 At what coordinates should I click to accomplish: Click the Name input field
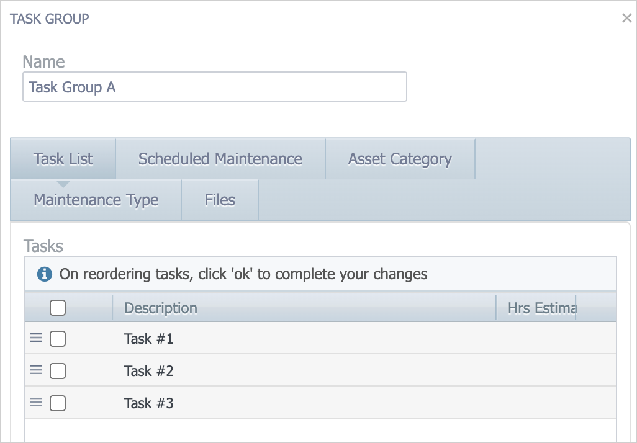(x=214, y=87)
